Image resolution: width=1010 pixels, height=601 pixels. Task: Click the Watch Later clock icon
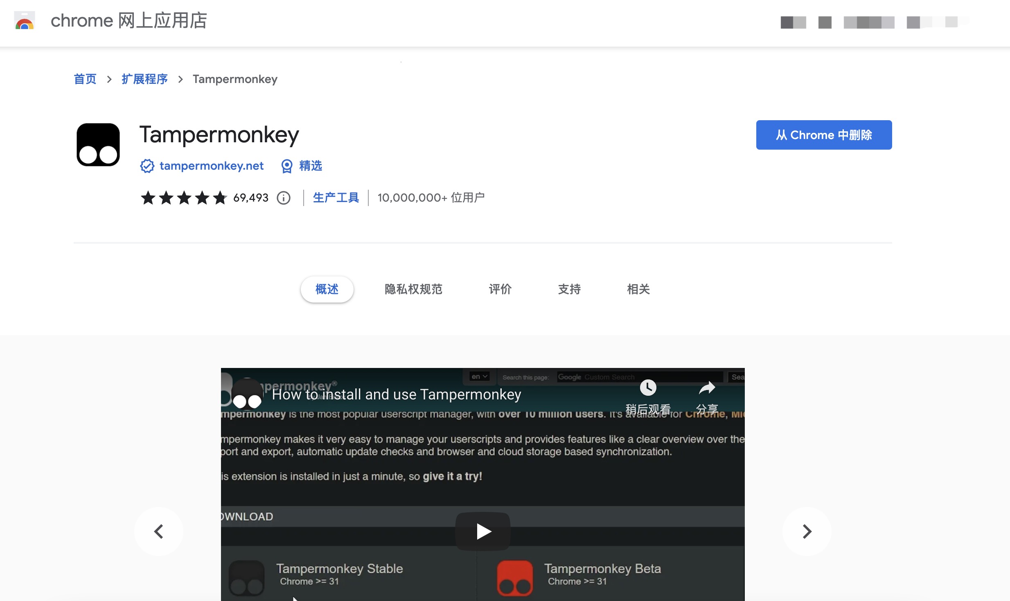click(648, 388)
